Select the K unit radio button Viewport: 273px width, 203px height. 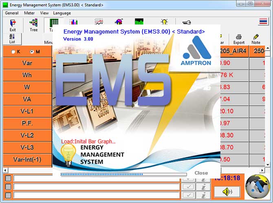(13, 52)
